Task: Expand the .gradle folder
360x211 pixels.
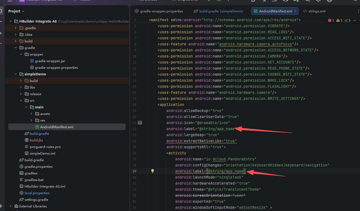Action: 16,28
